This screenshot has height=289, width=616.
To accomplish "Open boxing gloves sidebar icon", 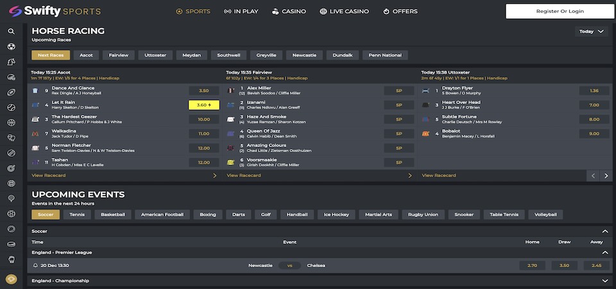I will pyautogui.click(x=12, y=137).
